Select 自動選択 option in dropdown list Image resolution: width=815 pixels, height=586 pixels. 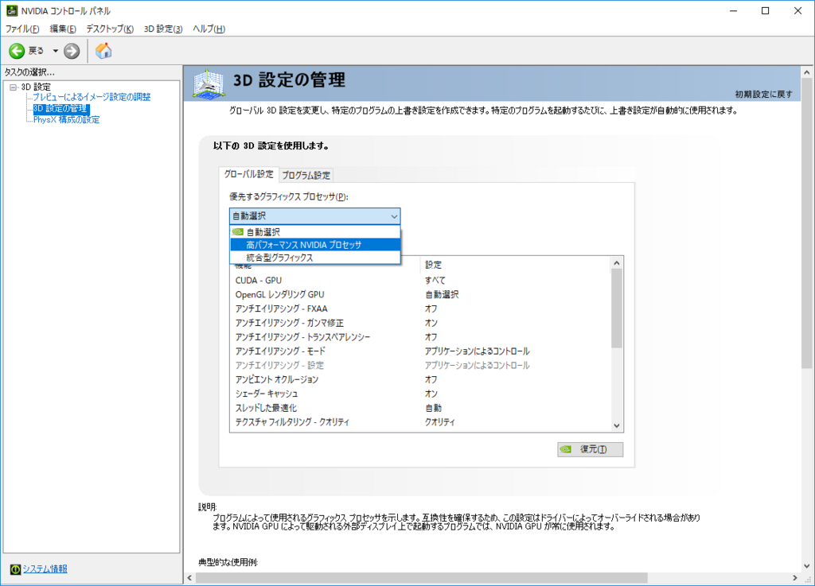(315, 232)
